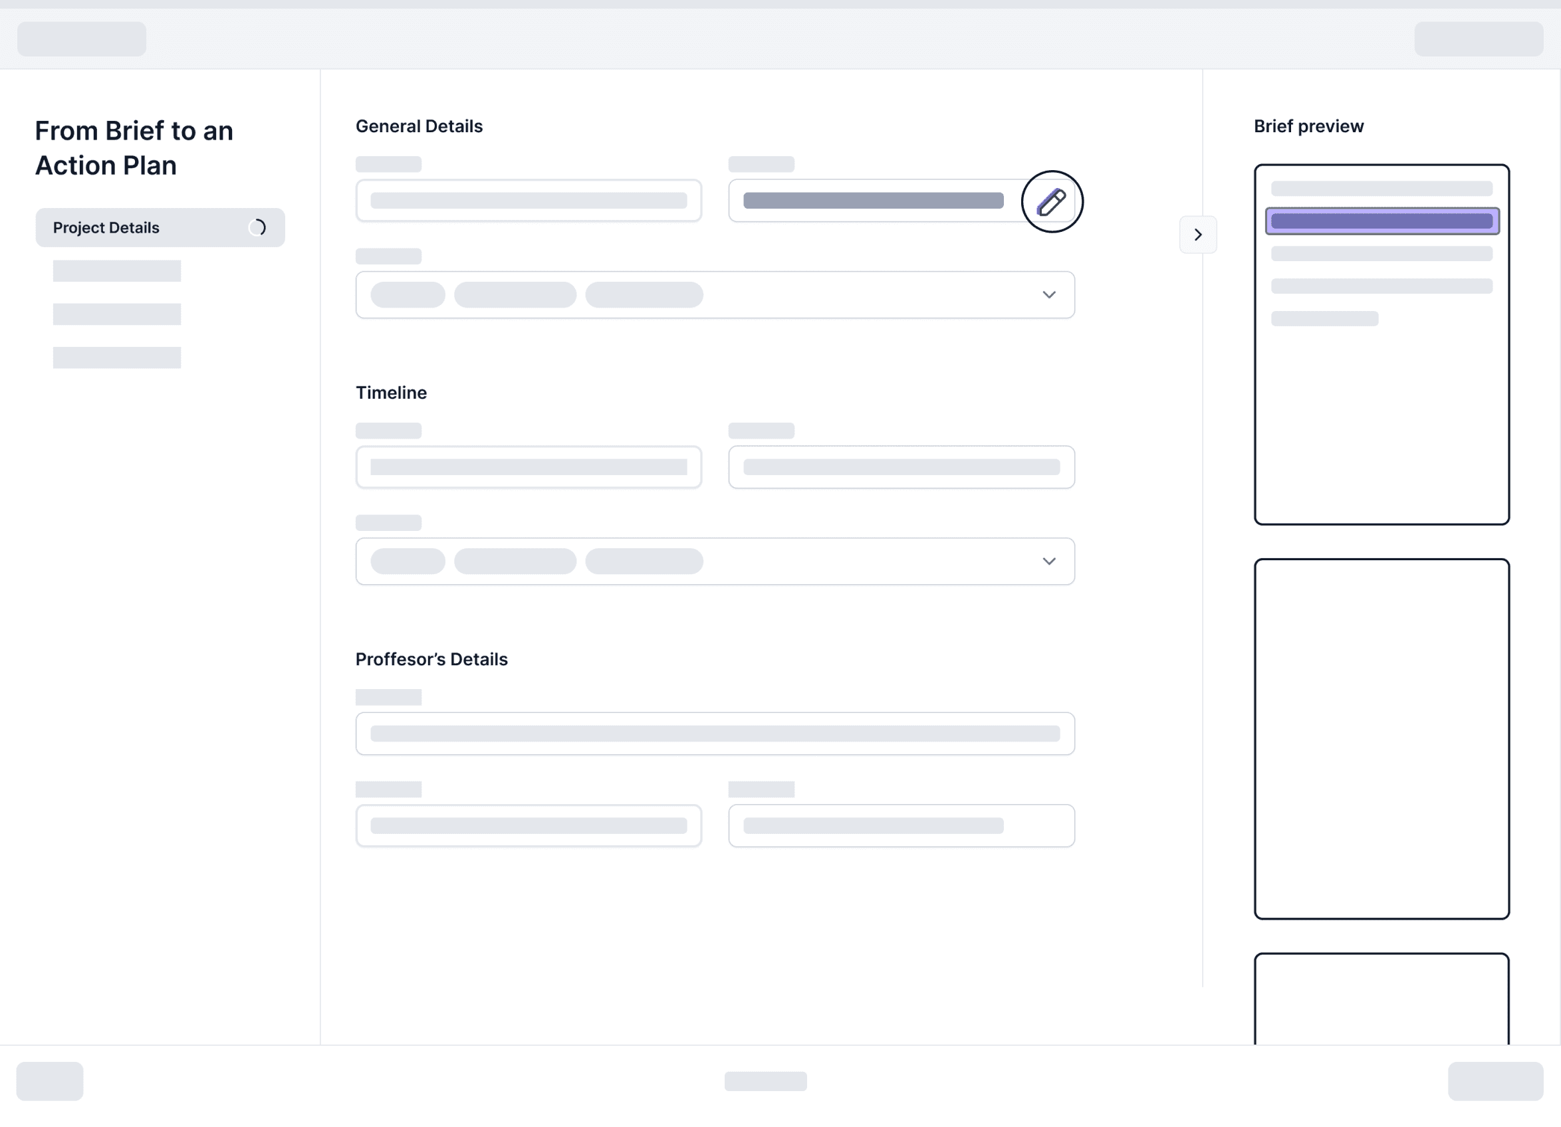Click the first input field under Timeline
This screenshot has width=1561, height=1127.
[x=528, y=467]
